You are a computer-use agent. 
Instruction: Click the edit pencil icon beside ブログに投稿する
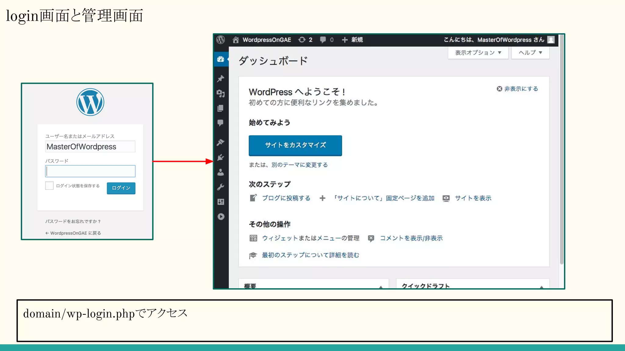click(253, 198)
